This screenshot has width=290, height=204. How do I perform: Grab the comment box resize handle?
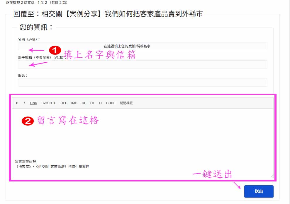click(x=272, y=176)
